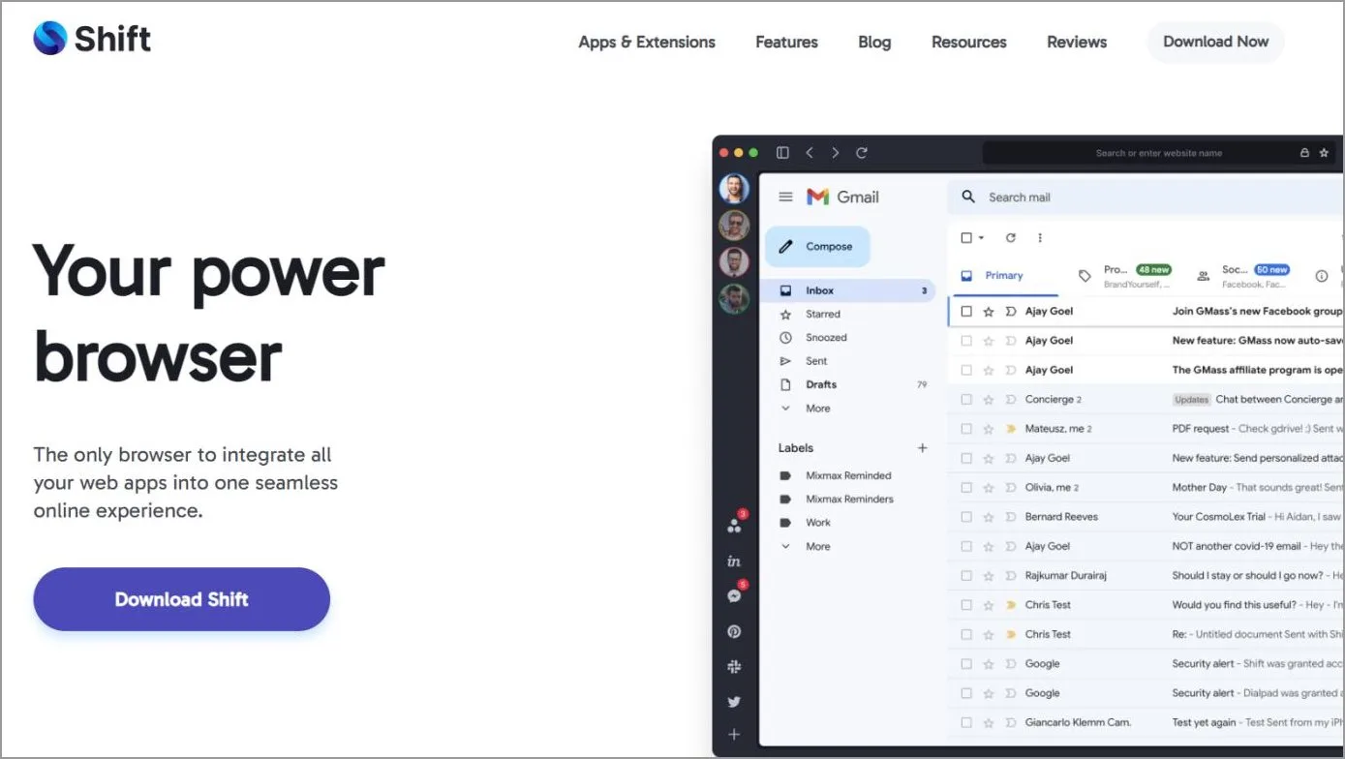Check the 'Would you find this useful?' email
1345x759 pixels.
coord(966,605)
